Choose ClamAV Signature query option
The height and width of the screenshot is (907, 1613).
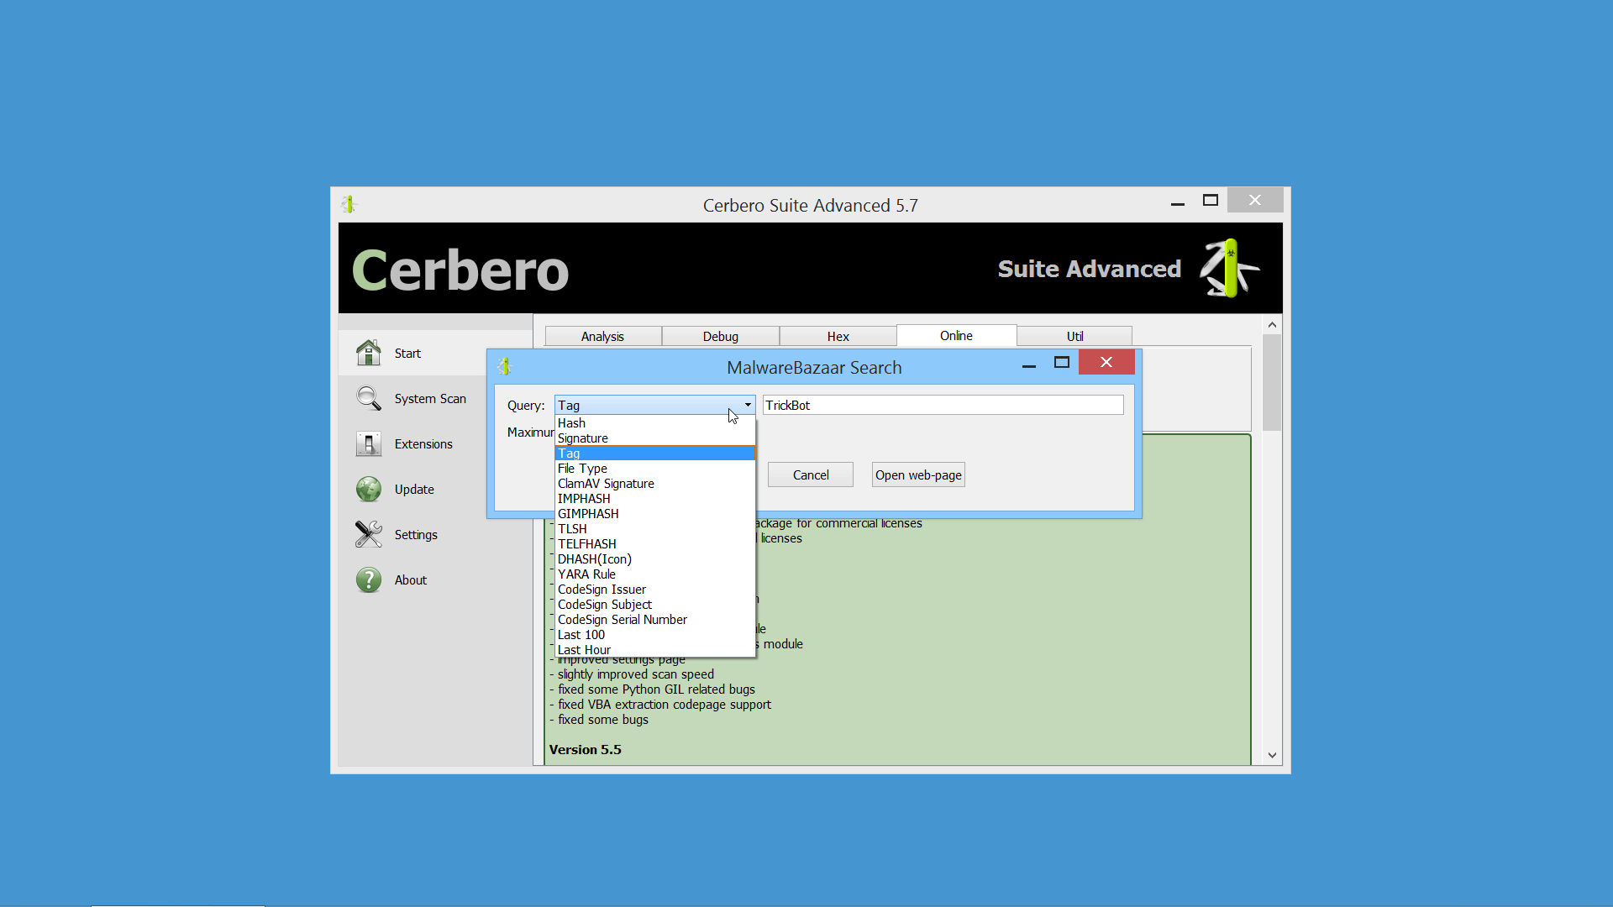click(655, 484)
